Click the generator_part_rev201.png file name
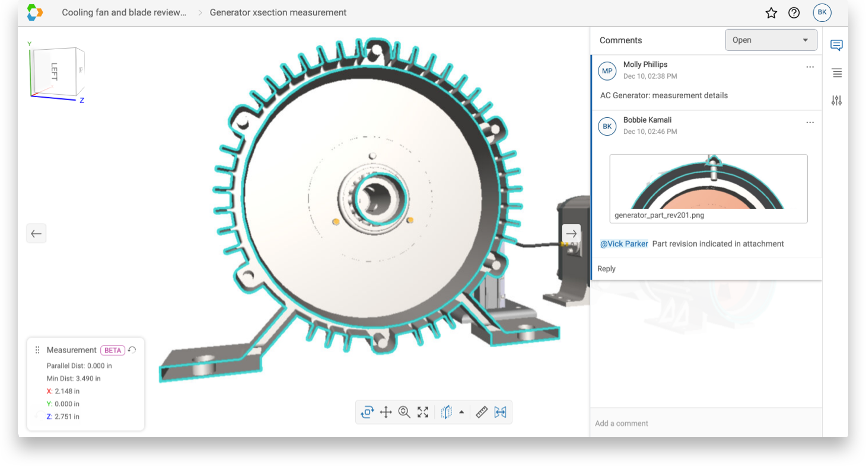 click(x=660, y=215)
